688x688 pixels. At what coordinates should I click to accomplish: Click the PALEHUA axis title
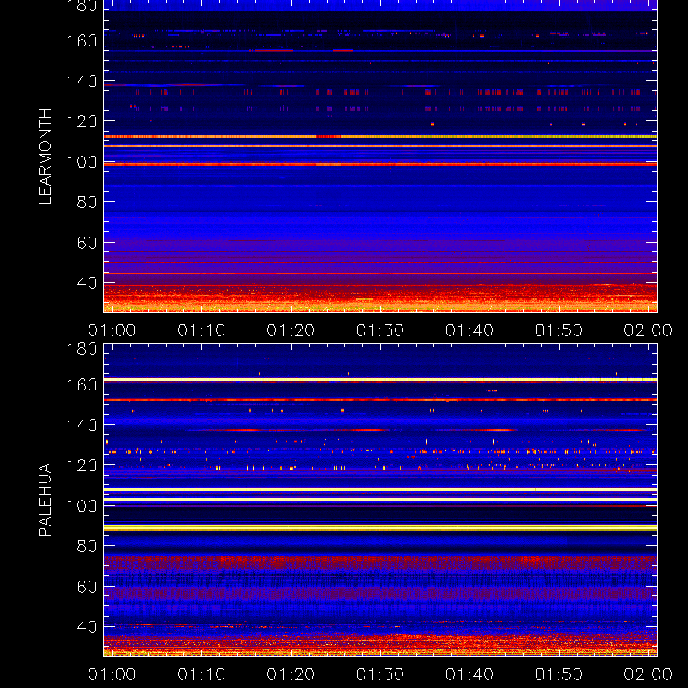click(45, 500)
